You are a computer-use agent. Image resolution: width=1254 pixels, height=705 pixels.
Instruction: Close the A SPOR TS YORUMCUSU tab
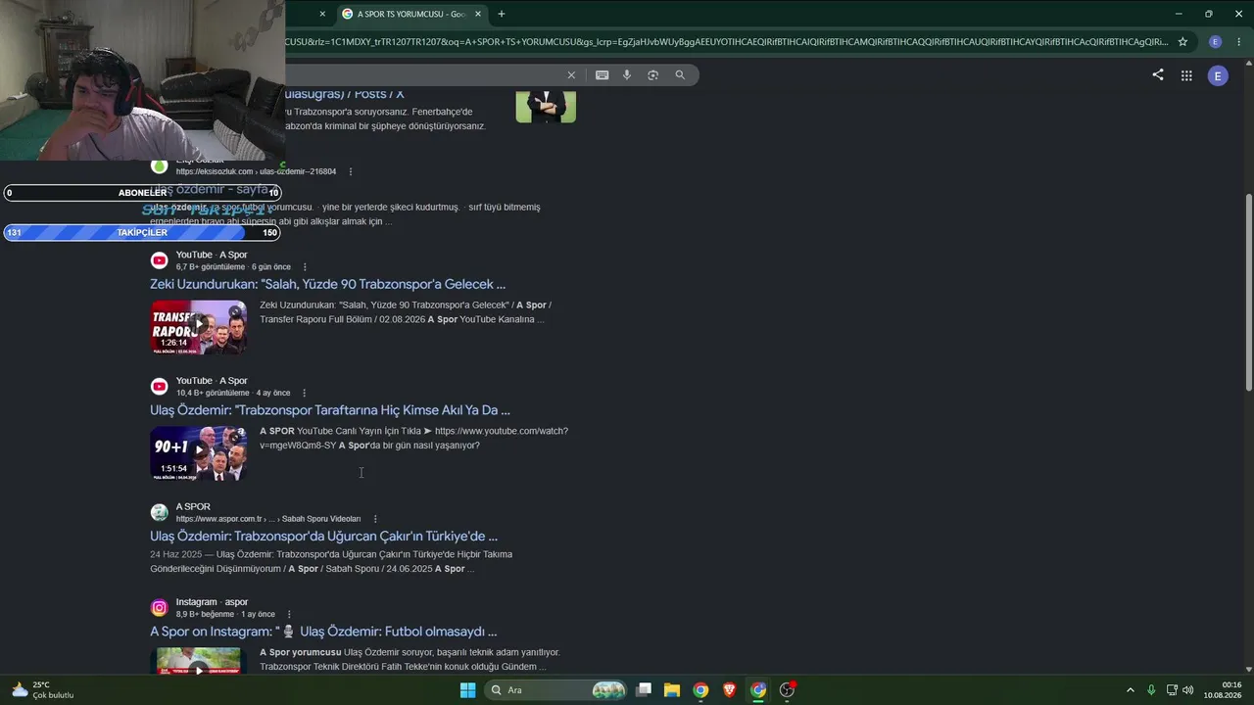pos(478,14)
